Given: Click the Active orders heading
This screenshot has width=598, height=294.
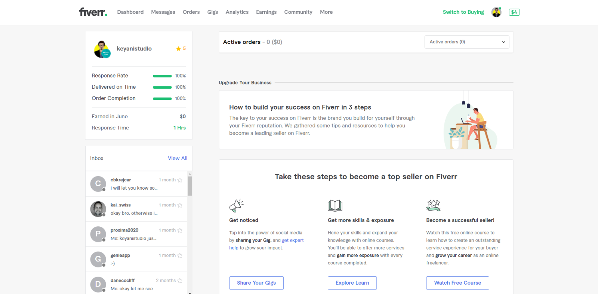Looking at the screenshot, I should (x=242, y=42).
